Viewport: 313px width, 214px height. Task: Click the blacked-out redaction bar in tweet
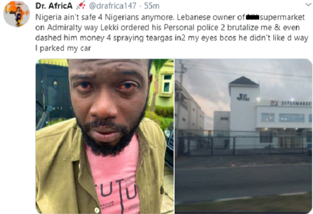coord(252,18)
